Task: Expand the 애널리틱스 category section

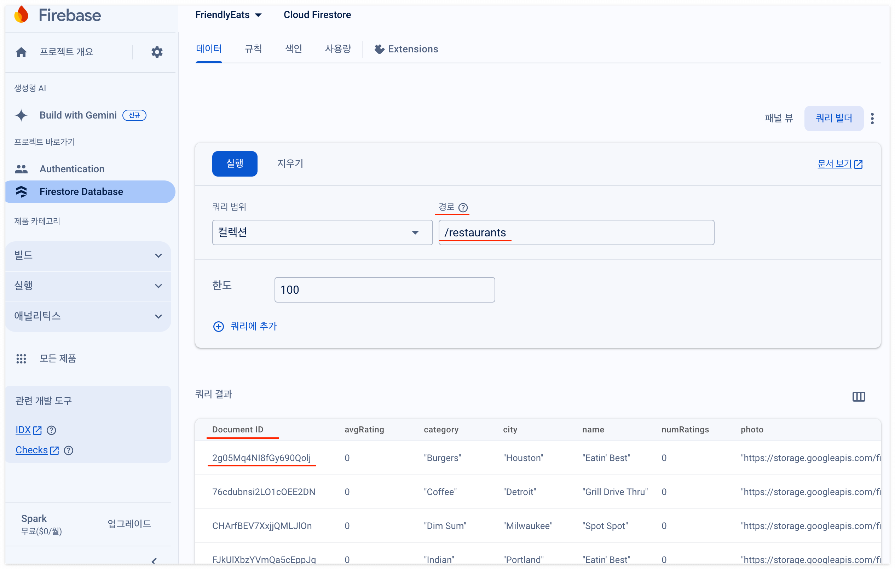Action: coord(88,316)
